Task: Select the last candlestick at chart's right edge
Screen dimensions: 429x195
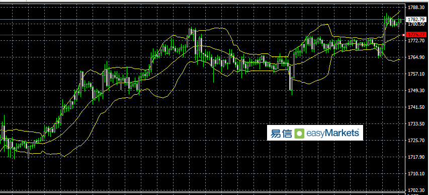Action: [x=401, y=21]
